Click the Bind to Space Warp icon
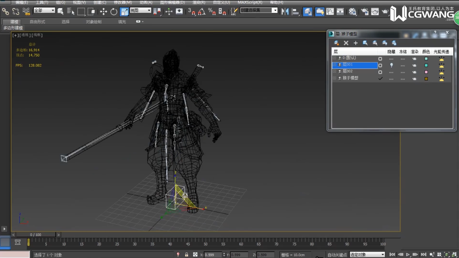The height and width of the screenshot is (258, 459). (x=26, y=12)
